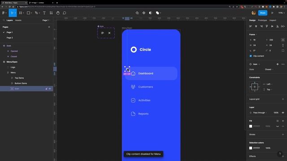
Task: Open the Figma main menu
Action: [4, 13]
